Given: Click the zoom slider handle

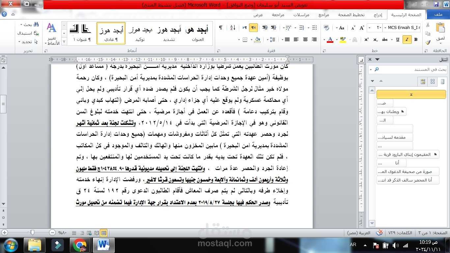Looking at the screenshot, I should pyautogui.click(x=32, y=233).
